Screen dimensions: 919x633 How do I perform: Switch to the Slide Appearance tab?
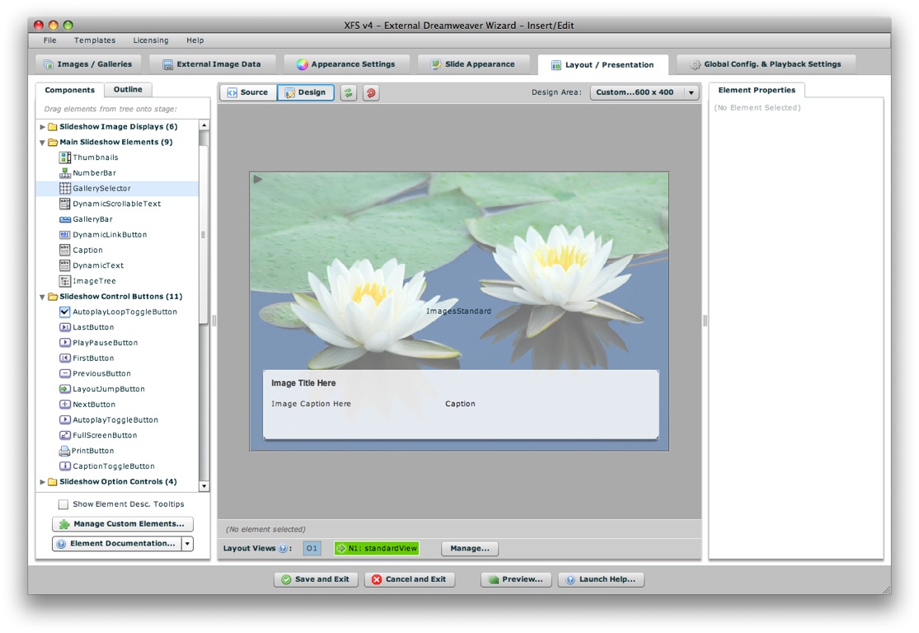[472, 64]
